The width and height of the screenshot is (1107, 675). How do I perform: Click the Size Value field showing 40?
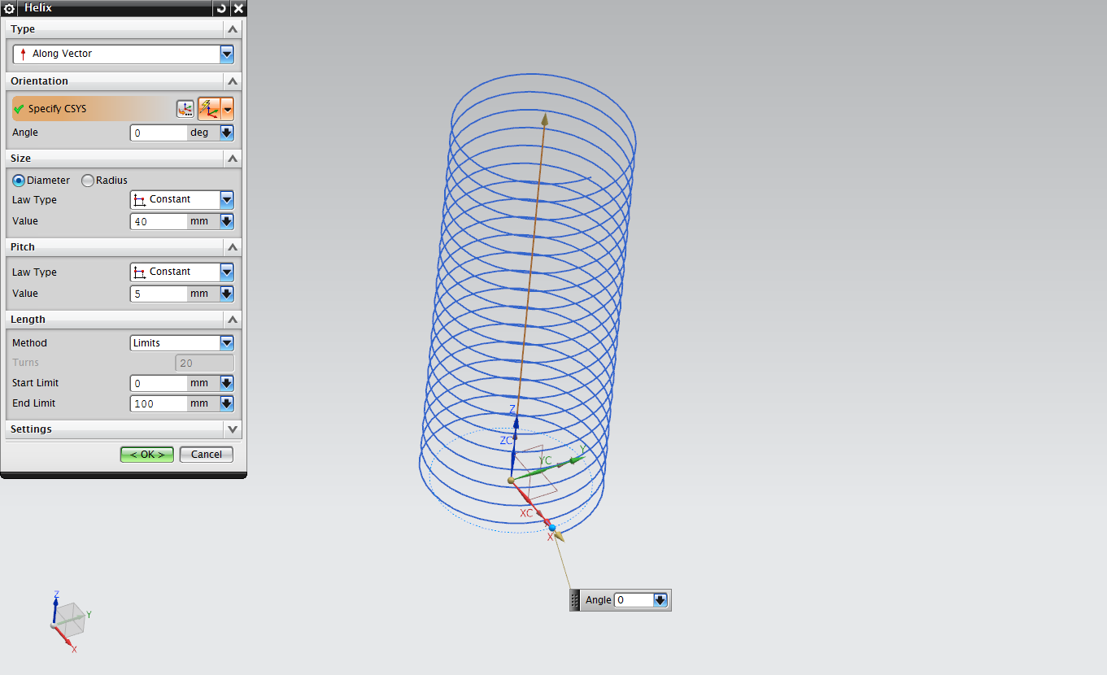(159, 221)
